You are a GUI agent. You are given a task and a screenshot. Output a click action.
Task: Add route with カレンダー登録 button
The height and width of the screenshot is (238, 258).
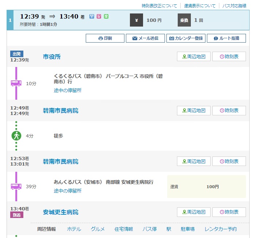pos(186,38)
